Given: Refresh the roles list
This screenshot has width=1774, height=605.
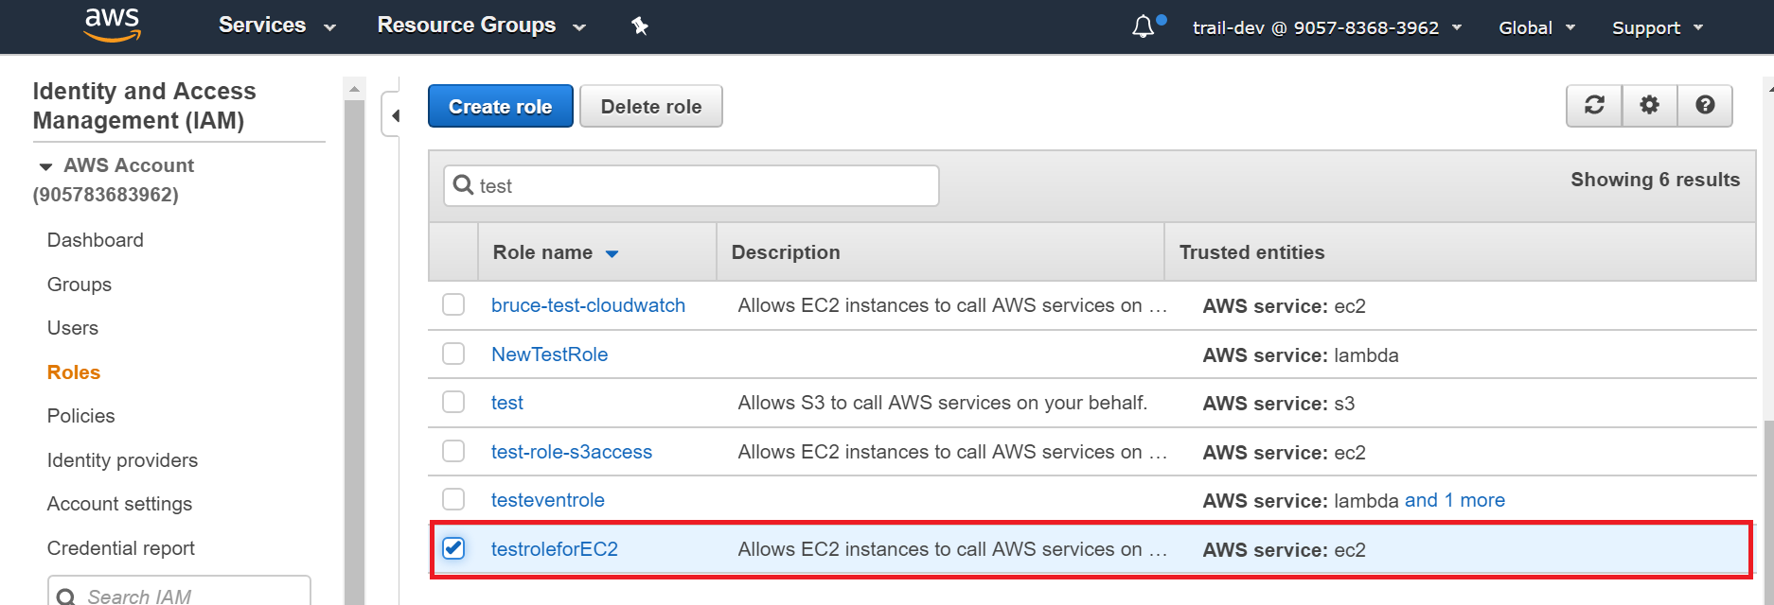Looking at the screenshot, I should coord(1594,105).
